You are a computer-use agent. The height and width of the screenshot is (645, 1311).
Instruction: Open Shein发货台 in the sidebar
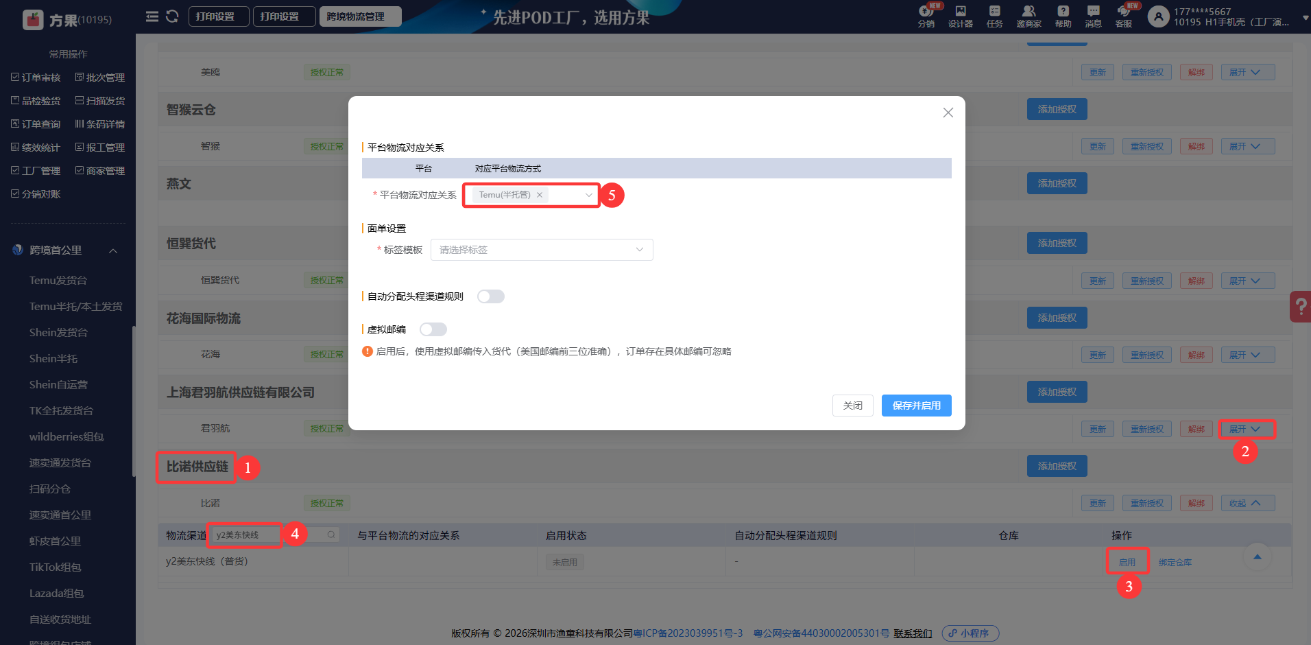click(x=58, y=332)
